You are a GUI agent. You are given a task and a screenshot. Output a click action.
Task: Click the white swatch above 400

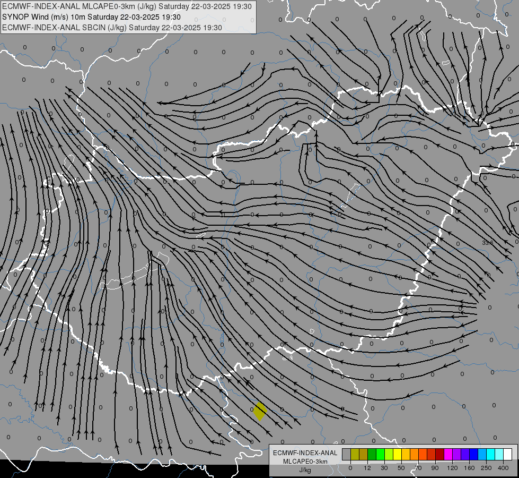[508, 454]
